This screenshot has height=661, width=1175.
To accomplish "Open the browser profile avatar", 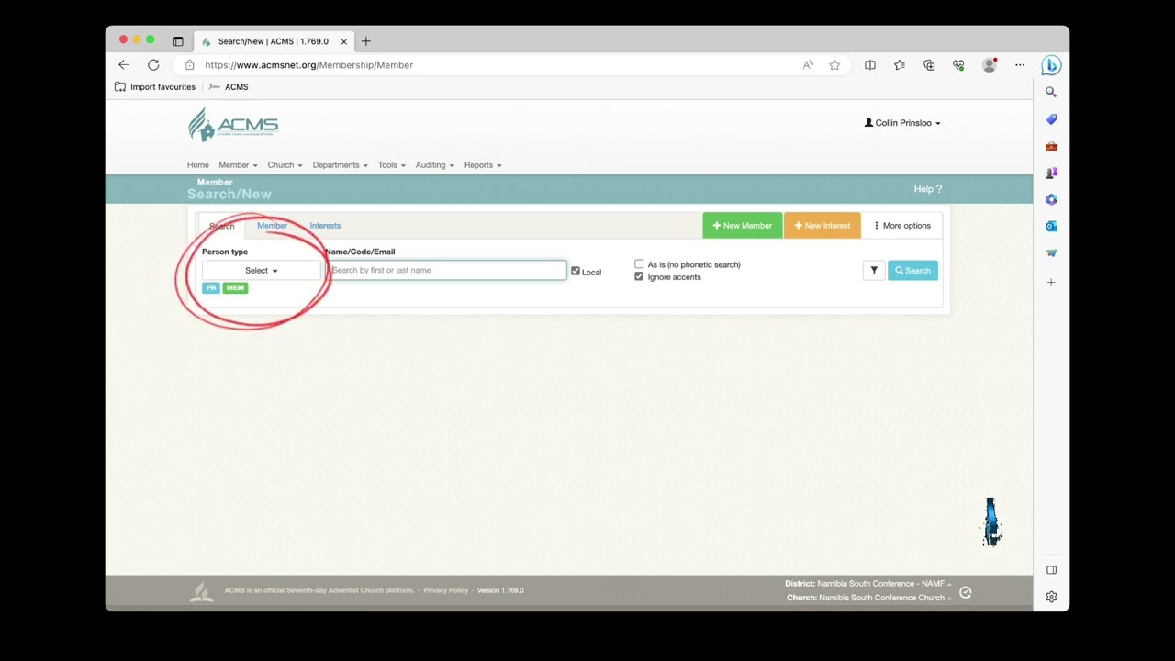I will 989,65.
